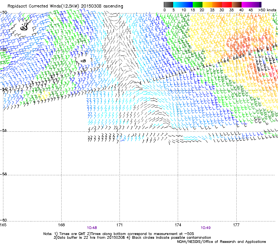Click the latitude label -56
The height and width of the screenshot is (244, 278).
click(3, 131)
